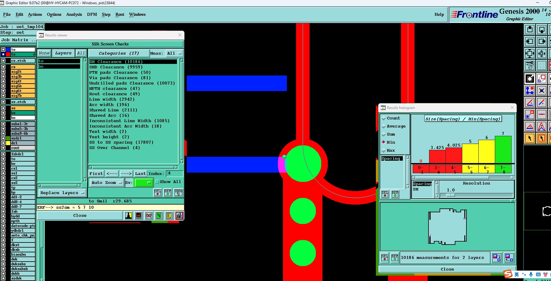The width and height of the screenshot is (551, 281).
Task: Select the feature highlight tool icon
Action: click(x=530, y=79)
